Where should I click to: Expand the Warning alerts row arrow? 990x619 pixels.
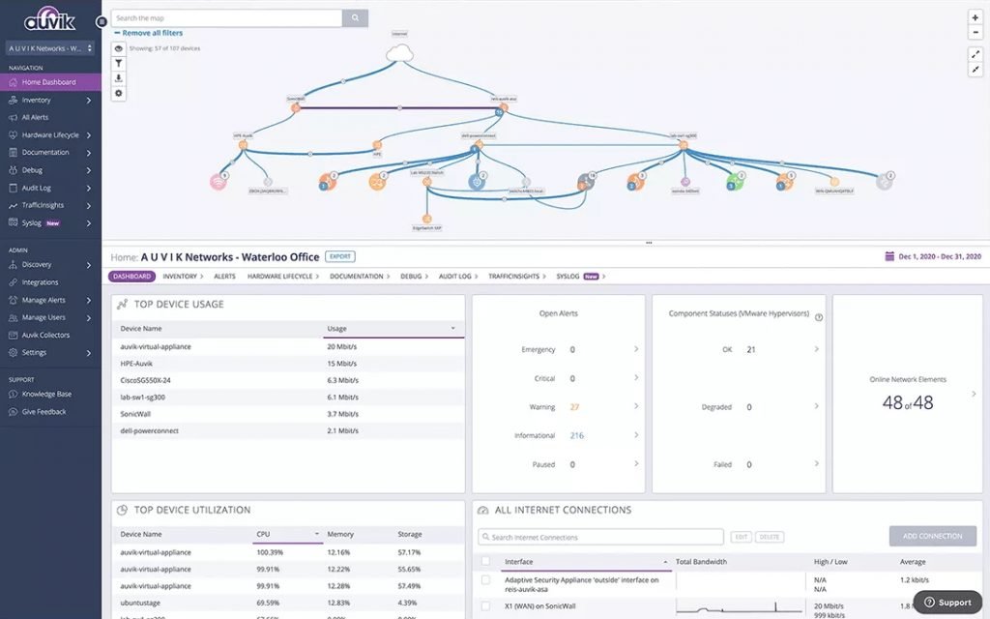635,407
